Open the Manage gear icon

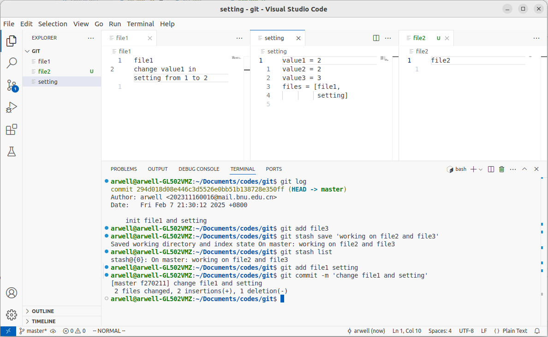12,315
